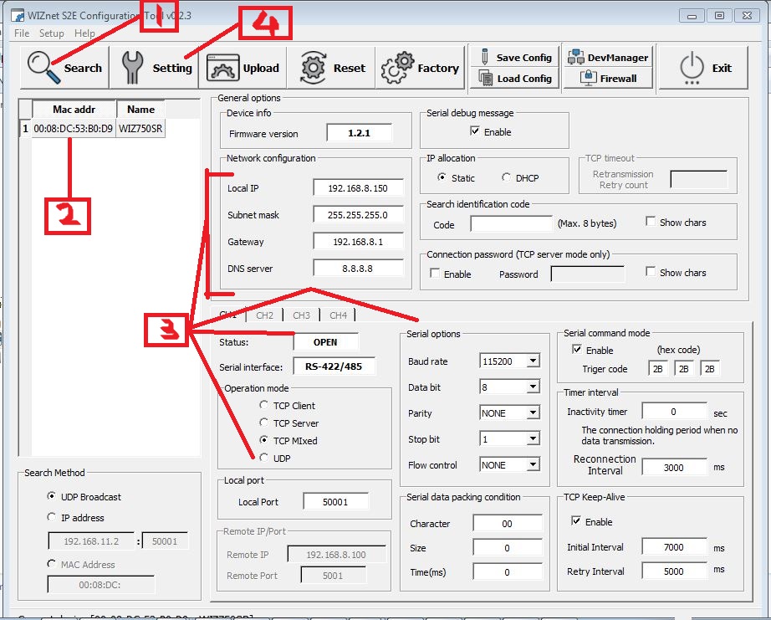Select DHCP IP allocation
This screenshot has width=771, height=620.
click(x=506, y=177)
